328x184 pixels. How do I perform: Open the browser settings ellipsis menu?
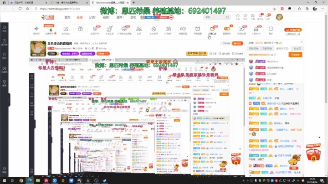pos(323,9)
